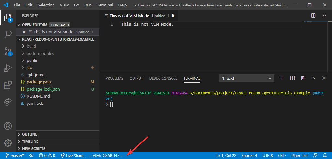Click the cloud publish changes icon
Image resolution: width=332 pixels, height=159 pixels.
(31, 156)
